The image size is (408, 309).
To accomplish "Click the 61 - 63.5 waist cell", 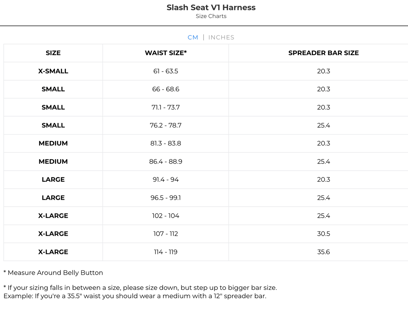I will tap(166, 71).
